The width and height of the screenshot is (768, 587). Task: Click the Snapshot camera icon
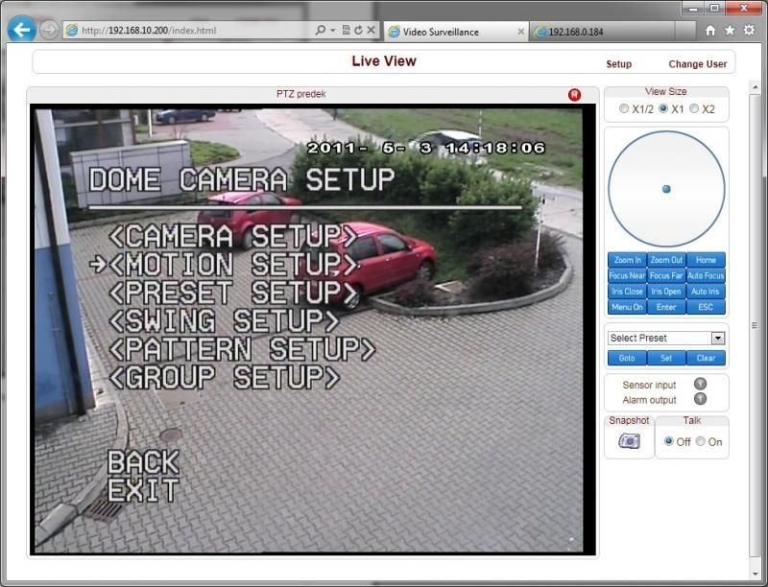(629, 441)
